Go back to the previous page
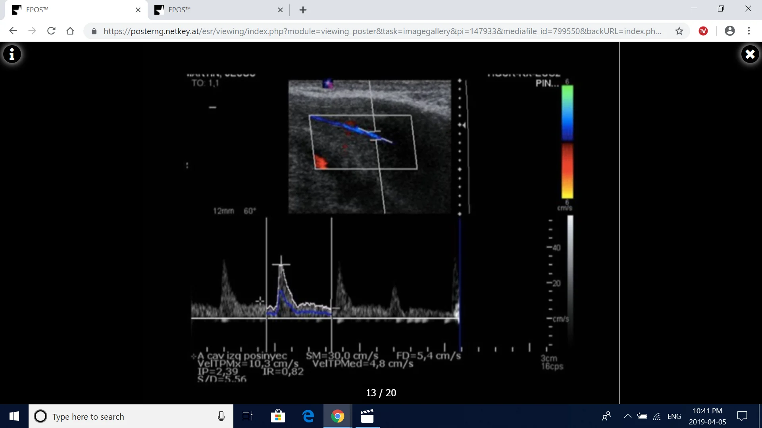 coord(13,31)
